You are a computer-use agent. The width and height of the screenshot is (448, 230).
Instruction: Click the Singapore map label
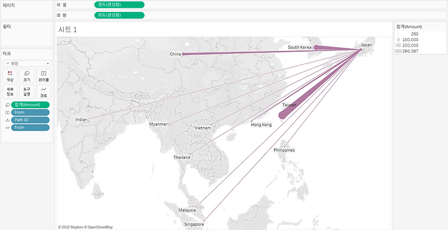tap(194, 224)
